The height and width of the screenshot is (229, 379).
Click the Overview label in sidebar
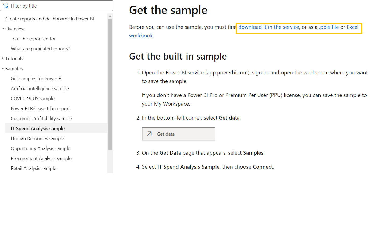click(x=15, y=29)
